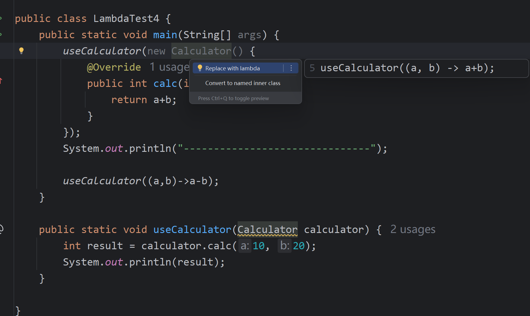
Task: Click the lambda preview code useCalculator((a, b) -> a+b)
Action: pos(407,68)
